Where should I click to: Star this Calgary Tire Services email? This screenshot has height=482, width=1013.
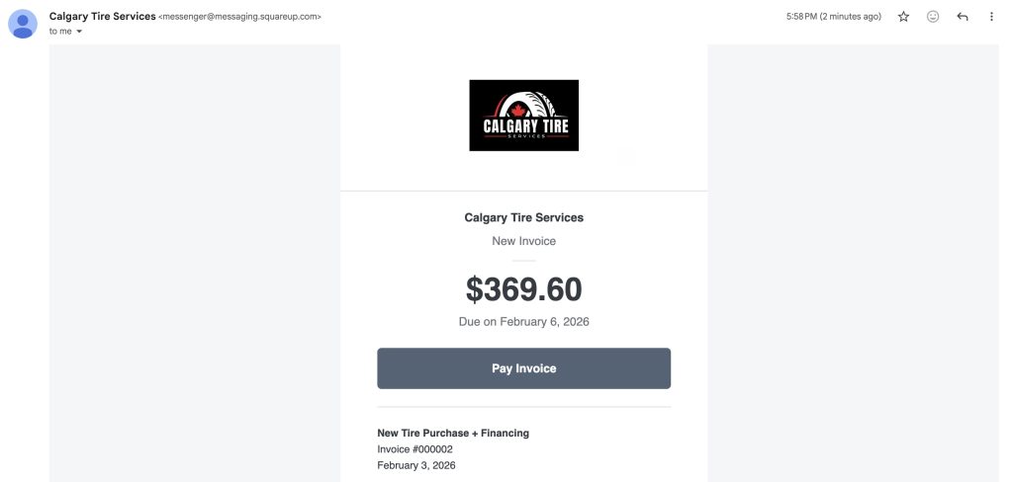point(903,17)
